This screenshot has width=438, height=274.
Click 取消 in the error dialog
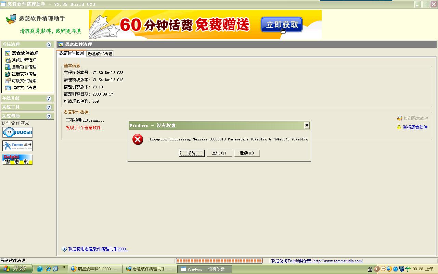(192, 153)
